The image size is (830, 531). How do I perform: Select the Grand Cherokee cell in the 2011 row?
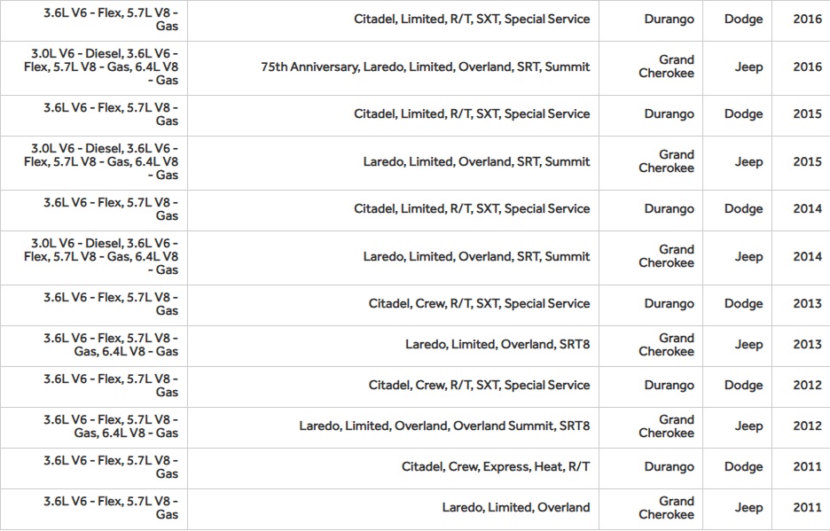pyautogui.click(x=666, y=508)
